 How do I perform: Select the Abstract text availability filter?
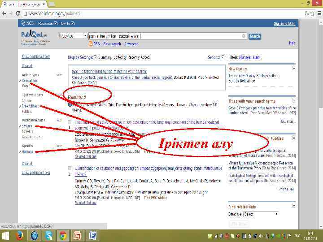click(x=27, y=101)
